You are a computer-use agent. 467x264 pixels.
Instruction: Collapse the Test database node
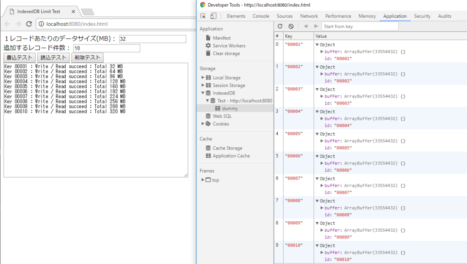point(208,100)
